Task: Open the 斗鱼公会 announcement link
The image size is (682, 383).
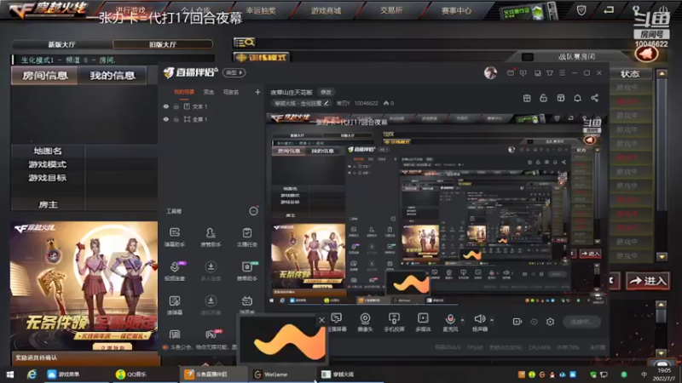Action: tap(201, 347)
